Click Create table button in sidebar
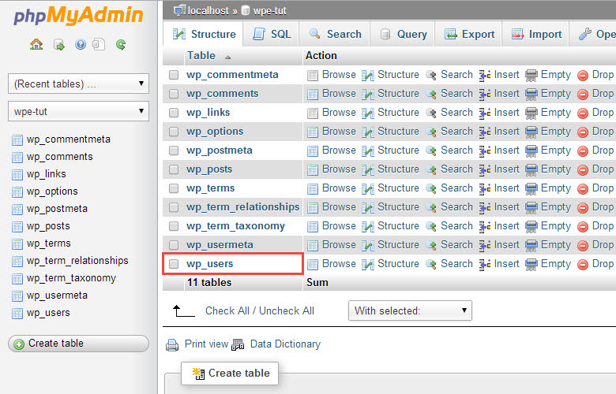The image size is (616, 394). point(78,344)
